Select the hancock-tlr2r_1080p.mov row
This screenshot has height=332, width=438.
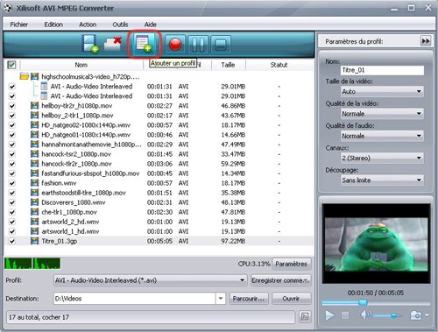click(x=159, y=164)
